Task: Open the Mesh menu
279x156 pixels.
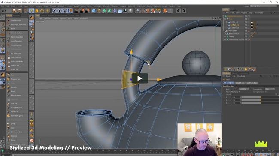Action: (32, 6)
